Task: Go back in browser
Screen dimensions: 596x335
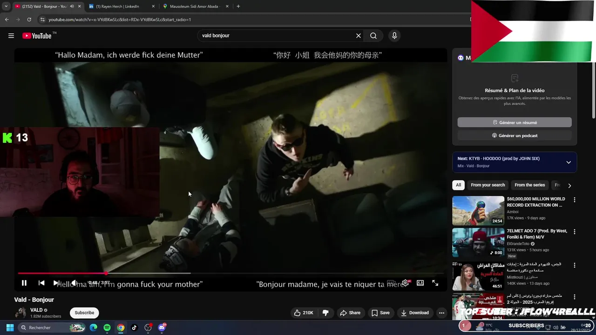Action: [x=7, y=20]
